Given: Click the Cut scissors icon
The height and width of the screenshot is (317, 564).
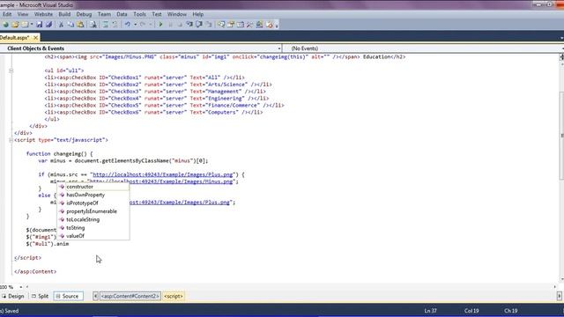Looking at the screenshot, I should click(x=61, y=25).
